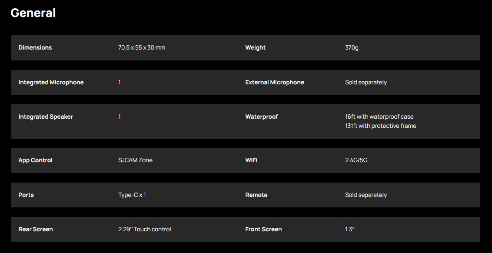The width and height of the screenshot is (492, 253).
Task: Click the External Microphone label
Action: [275, 82]
